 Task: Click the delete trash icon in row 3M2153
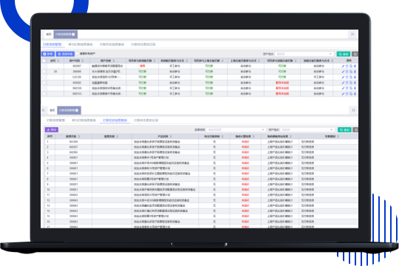click(355, 94)
